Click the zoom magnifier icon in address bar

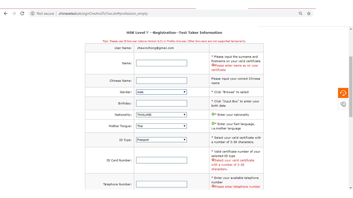(301, 13)
